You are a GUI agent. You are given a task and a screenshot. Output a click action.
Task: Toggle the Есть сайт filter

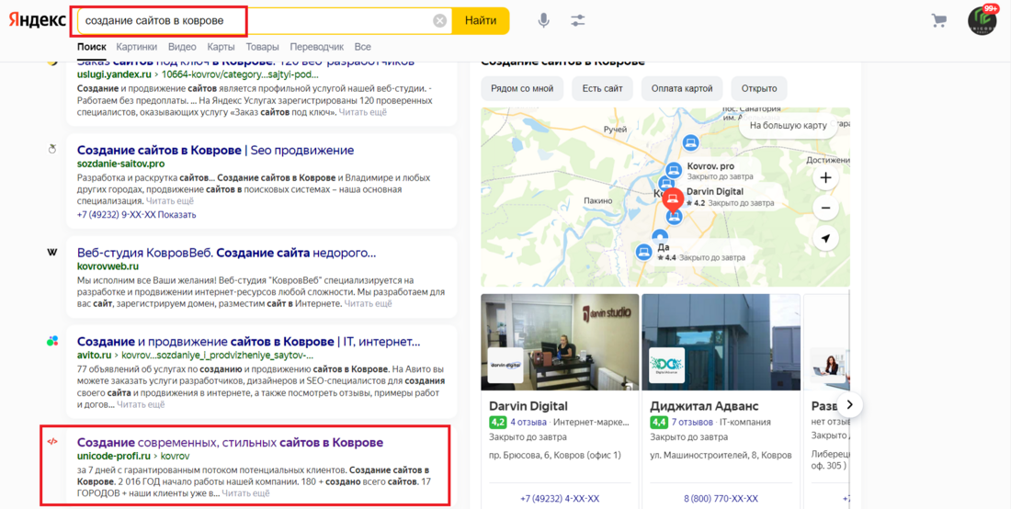[x=602, y=89]
